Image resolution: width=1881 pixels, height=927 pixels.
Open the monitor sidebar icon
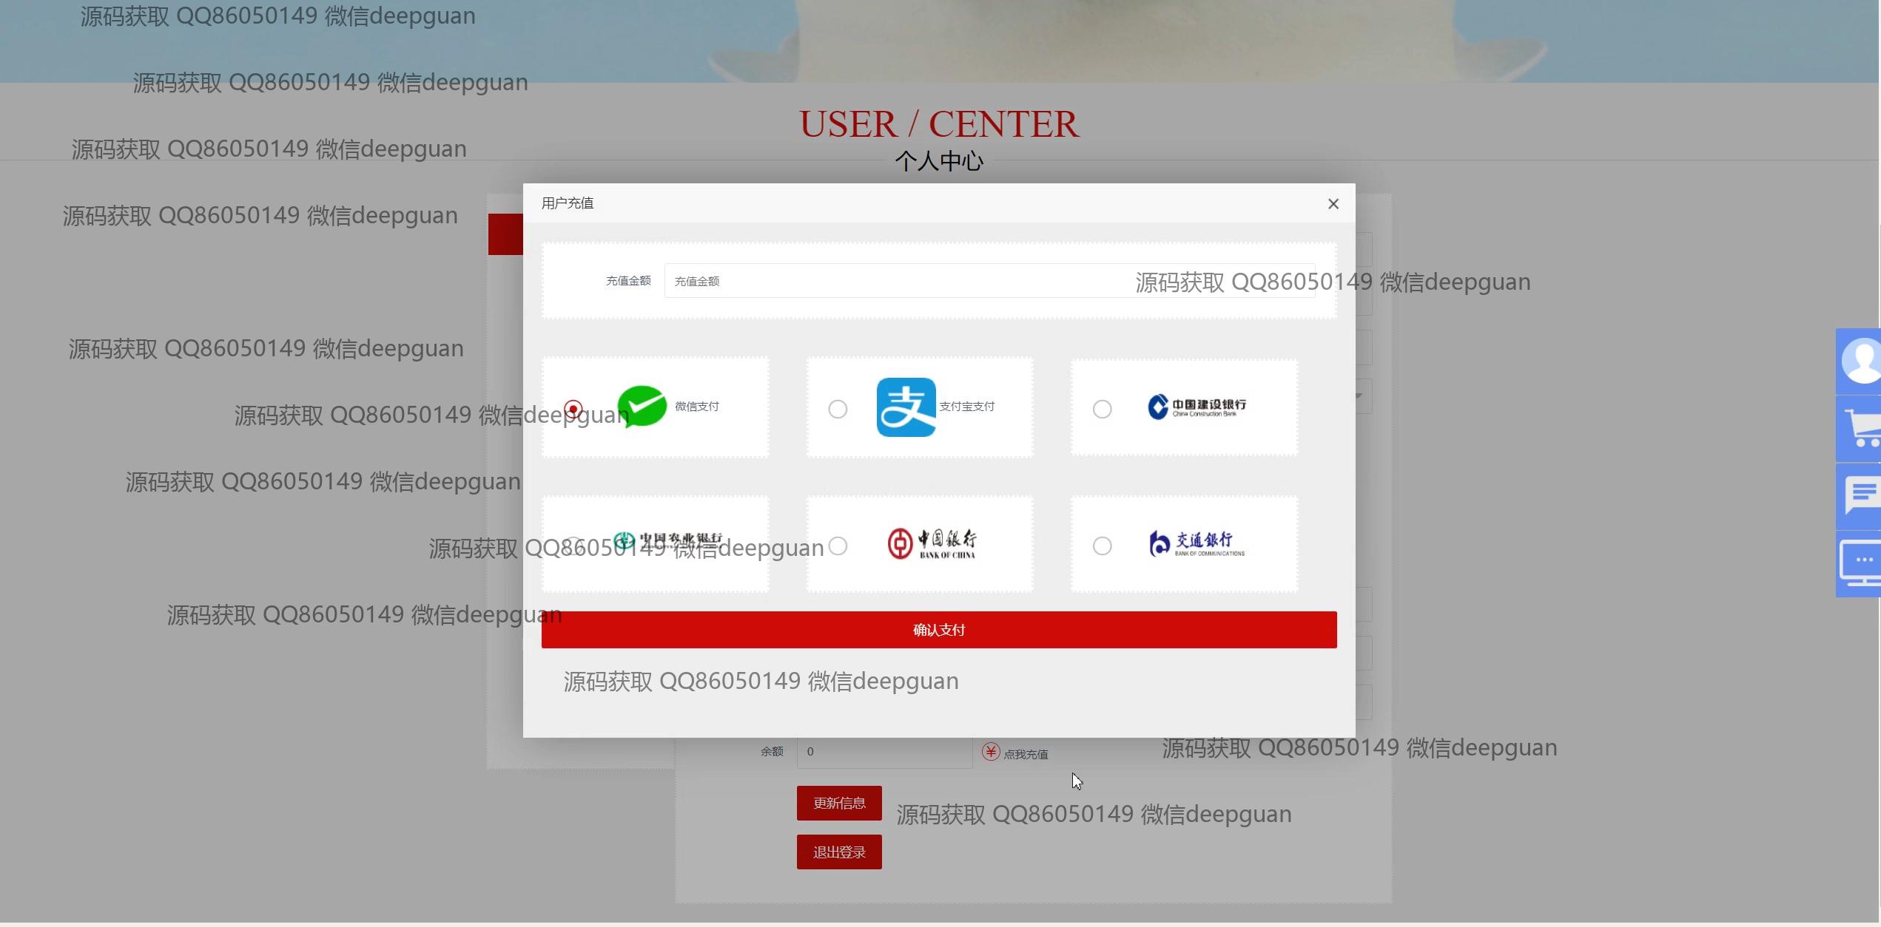[x=1861, y=564]
